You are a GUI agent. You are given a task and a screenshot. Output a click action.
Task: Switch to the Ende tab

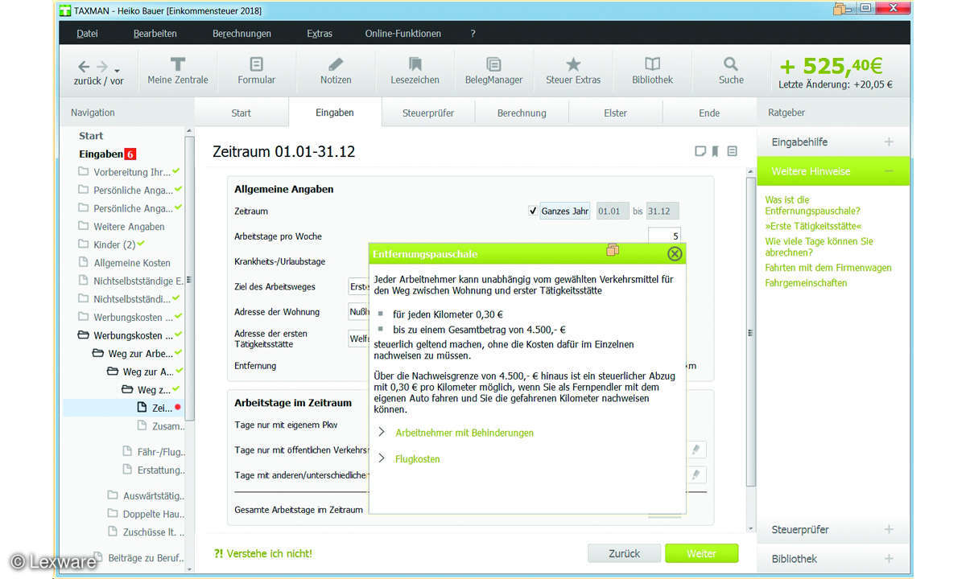point(709,113)
